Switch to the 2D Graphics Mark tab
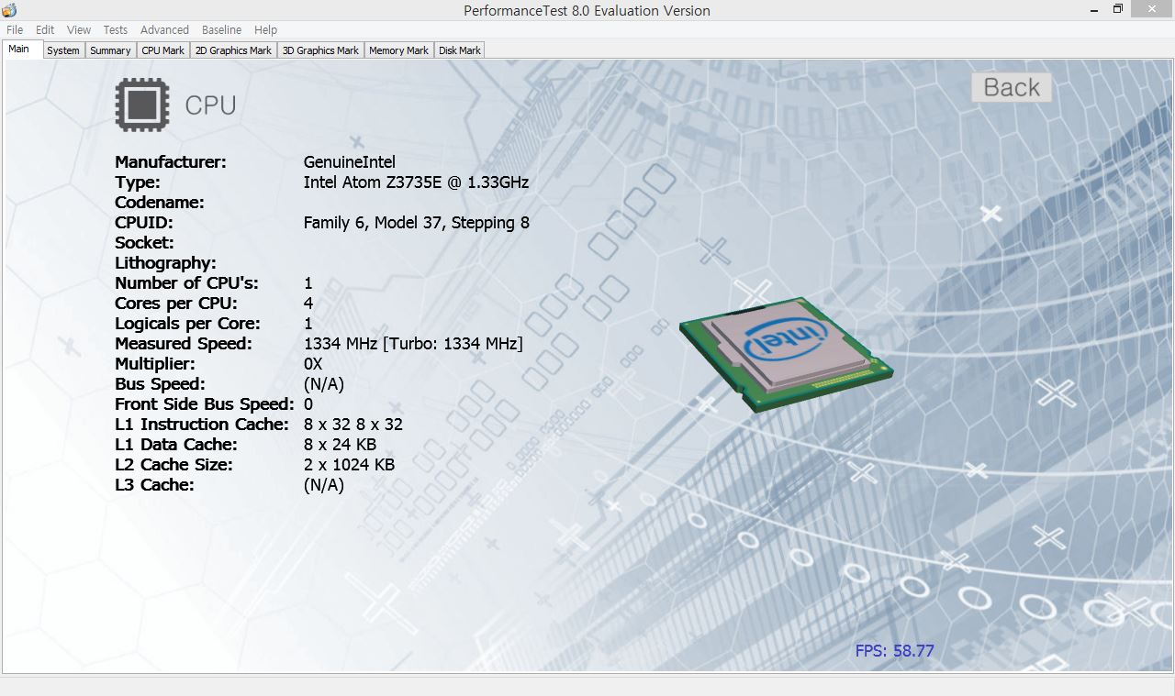Image resolution: width=1175 pixels, height=696 pixels. [x=234, y=50]
